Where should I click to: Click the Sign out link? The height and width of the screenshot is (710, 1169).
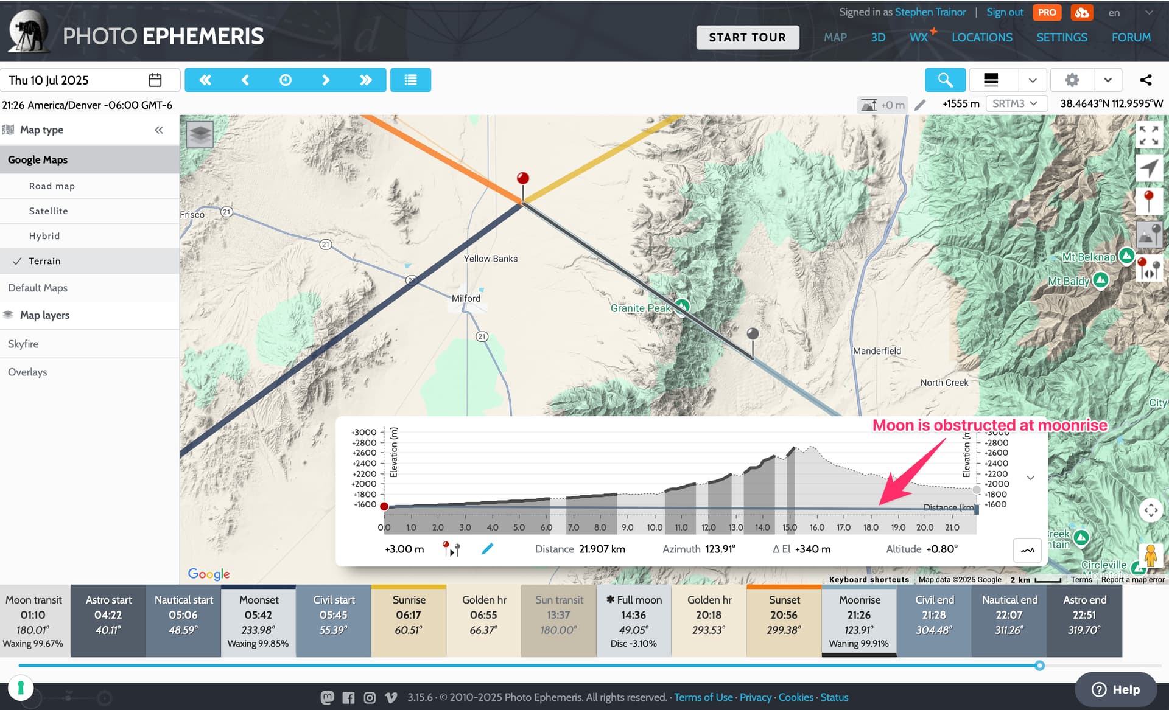point(1005,12)
